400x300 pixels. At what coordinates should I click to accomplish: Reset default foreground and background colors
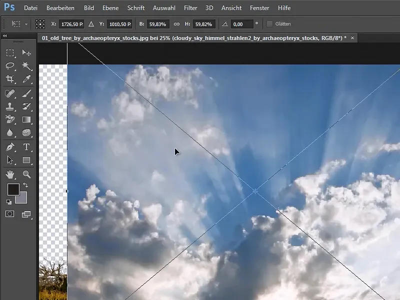click(9, 202)
